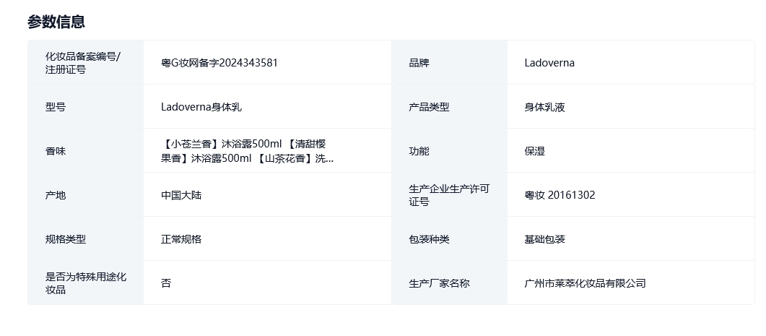Click the special-use value 否
Viewport: 766px width, 336px height.
(x=166, y=283)
